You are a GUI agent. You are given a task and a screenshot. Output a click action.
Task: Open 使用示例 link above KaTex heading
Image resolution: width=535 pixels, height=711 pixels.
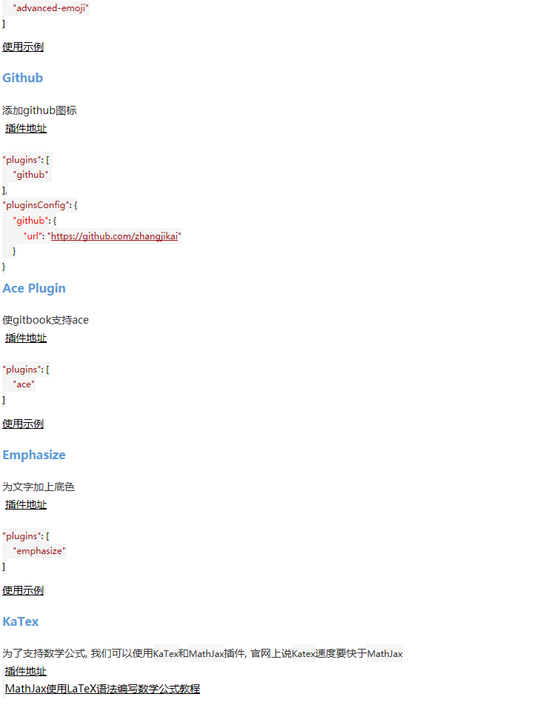click(x=23, y=590)
